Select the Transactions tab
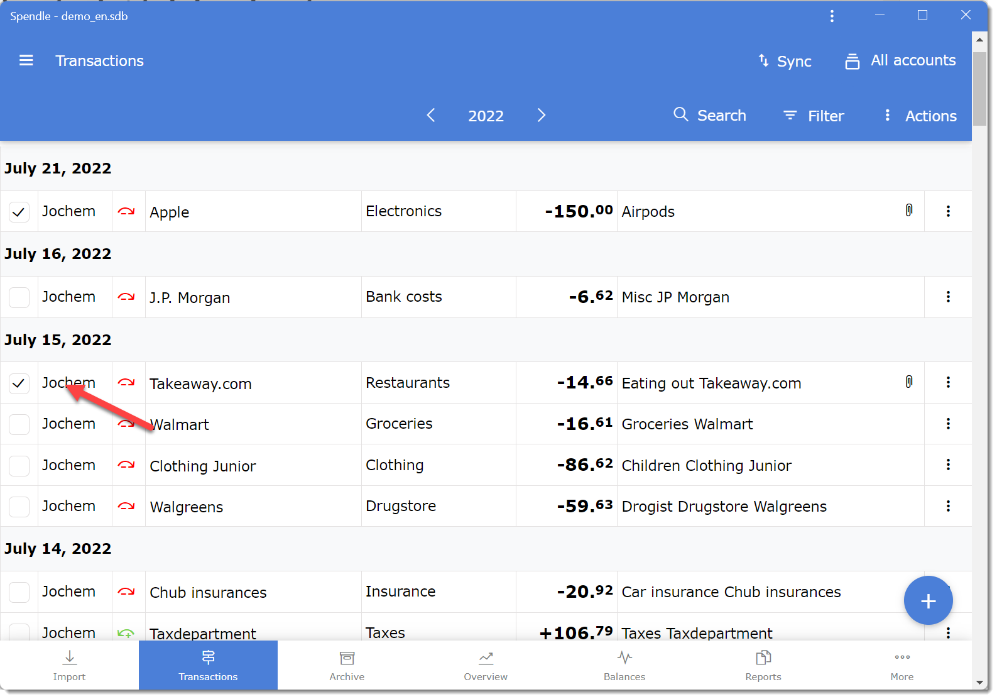 coord(208,666)
